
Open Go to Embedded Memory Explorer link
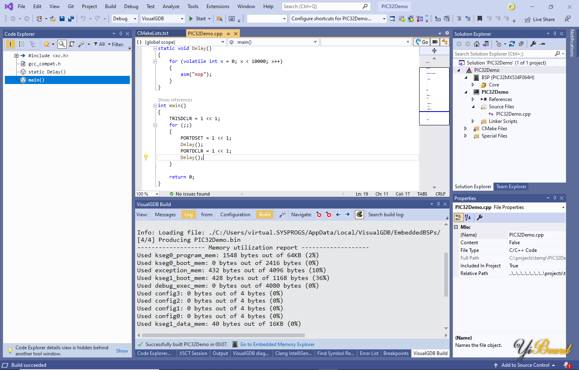pos(277,344)
